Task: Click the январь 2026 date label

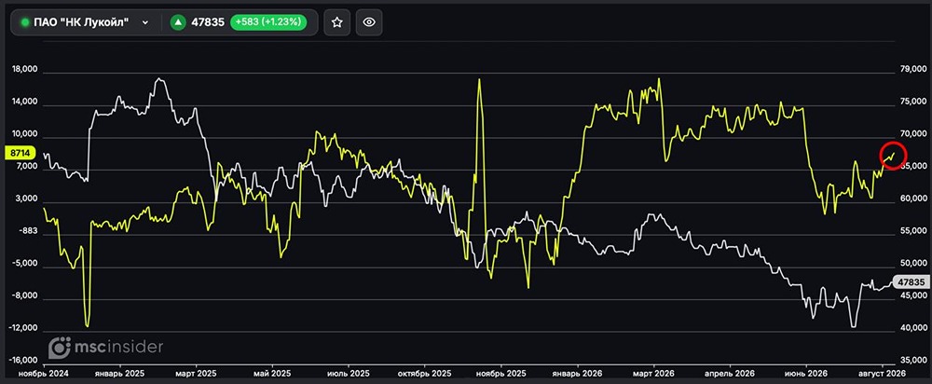Action: [x=578, y=374]
